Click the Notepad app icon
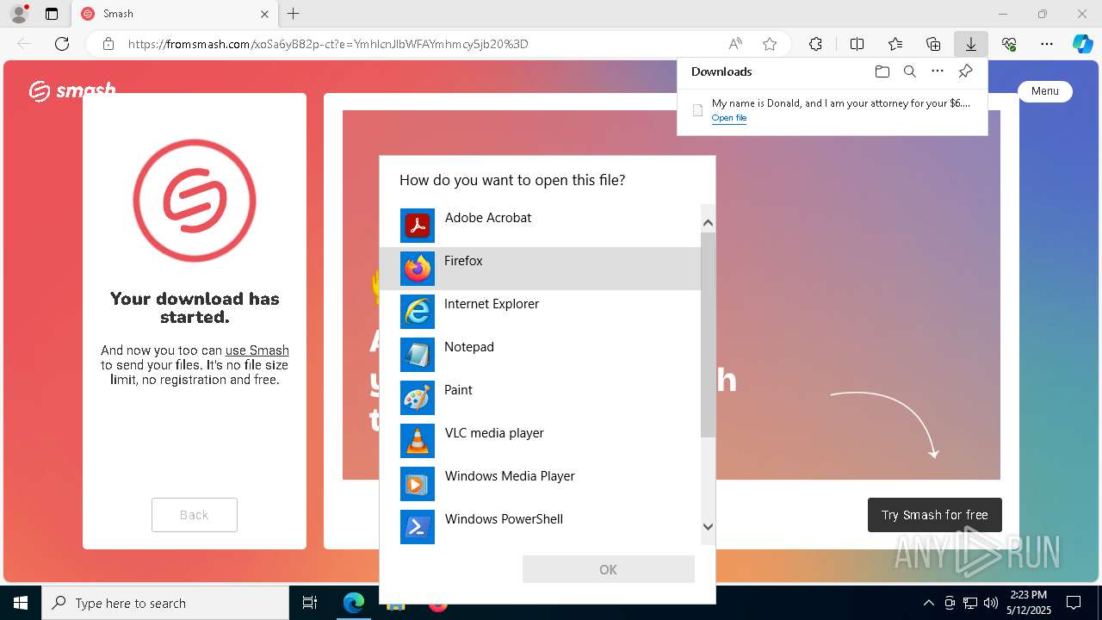The width and height of the screenshot is (1102, 620). (418, 355)
